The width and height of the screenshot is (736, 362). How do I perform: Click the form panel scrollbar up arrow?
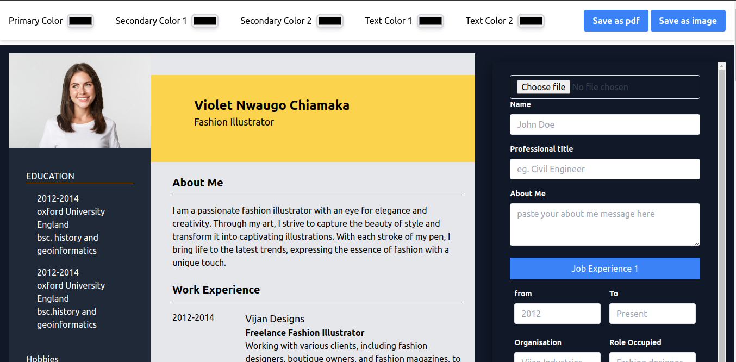722,66
